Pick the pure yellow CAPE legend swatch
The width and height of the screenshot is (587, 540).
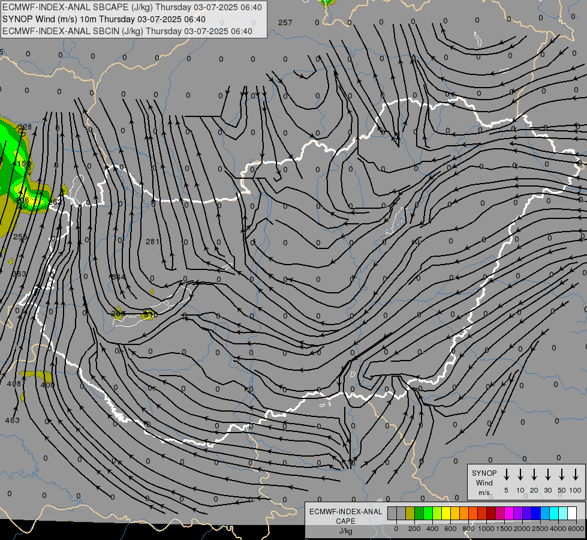pyautogui.click(x=446, y=513)
